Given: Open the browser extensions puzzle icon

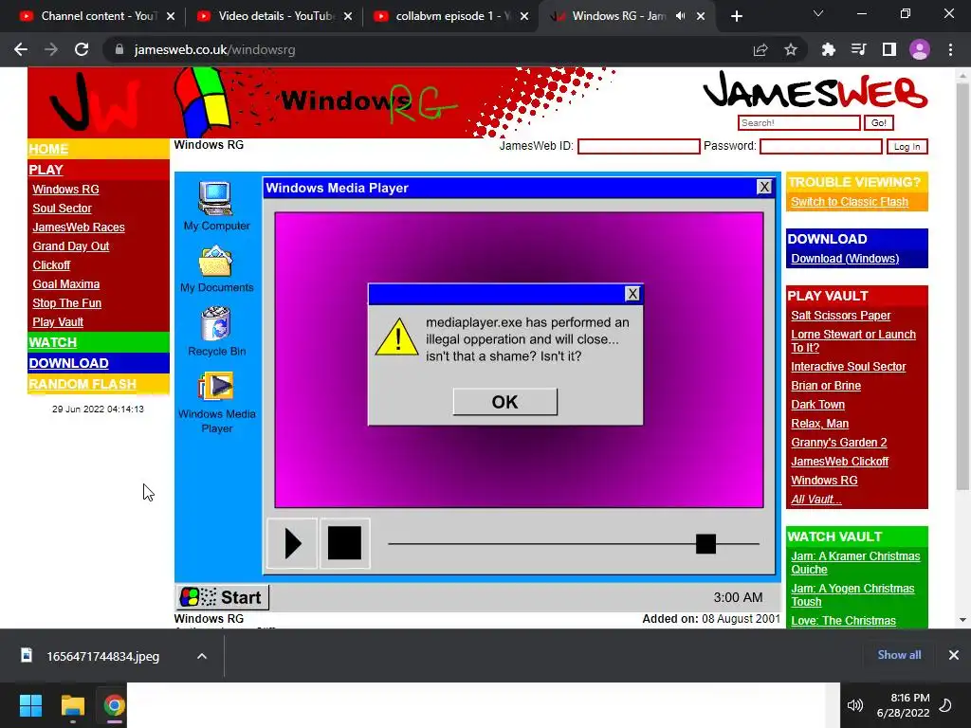Looking at the screenshot, I should 828,49.
